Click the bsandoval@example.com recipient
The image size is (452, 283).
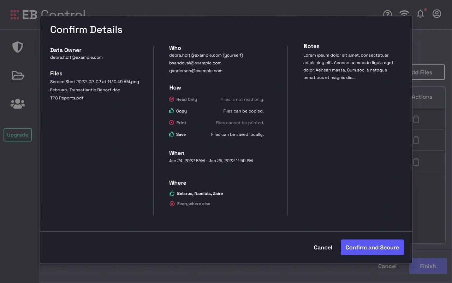pos(195,63)
